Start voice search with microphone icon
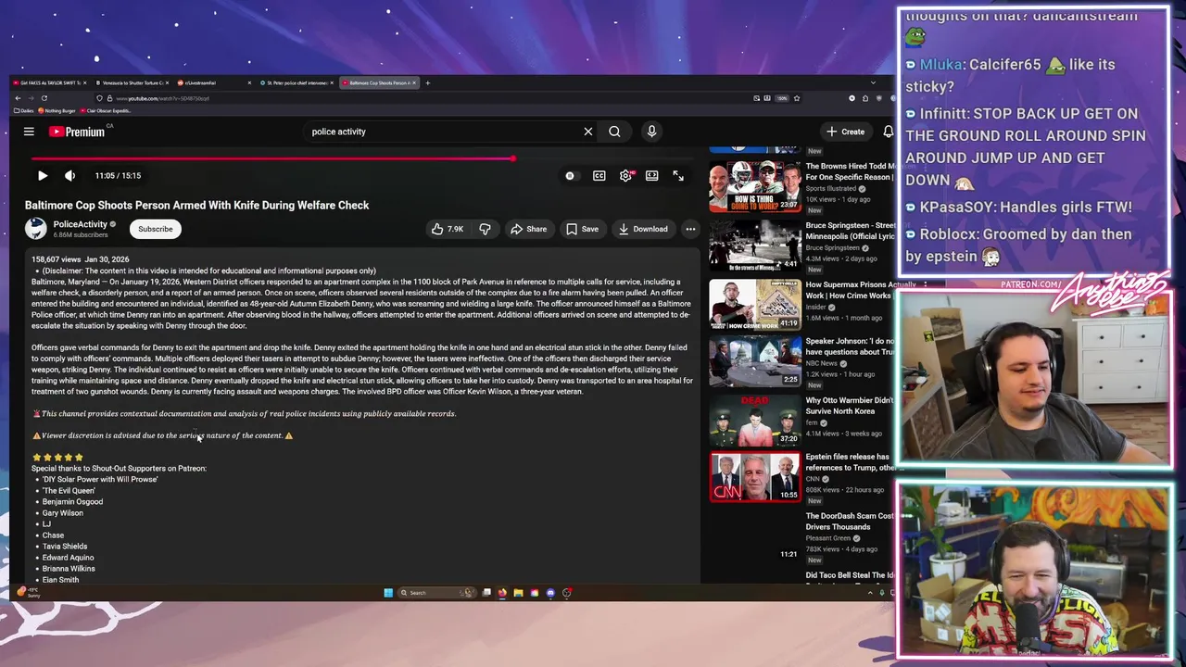This screenshot has height=667, width=1186. (651, 132)
